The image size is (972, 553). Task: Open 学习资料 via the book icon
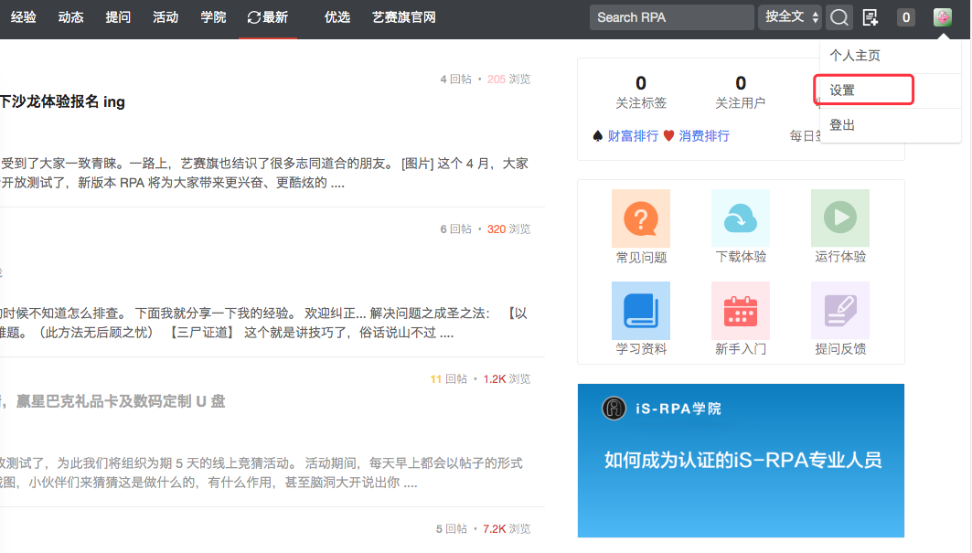tap(640, 310)
